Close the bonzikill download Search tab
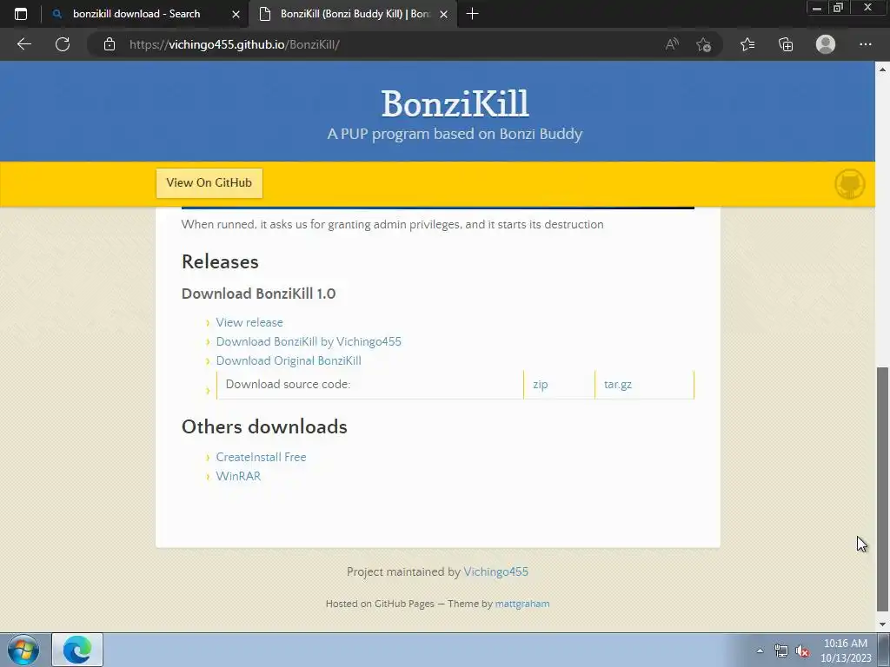This screenshot has width=890, height=667. pos(236,14)
